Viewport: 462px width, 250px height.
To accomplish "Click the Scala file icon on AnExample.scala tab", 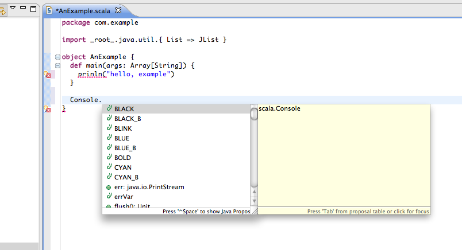I will click(49, 10).
